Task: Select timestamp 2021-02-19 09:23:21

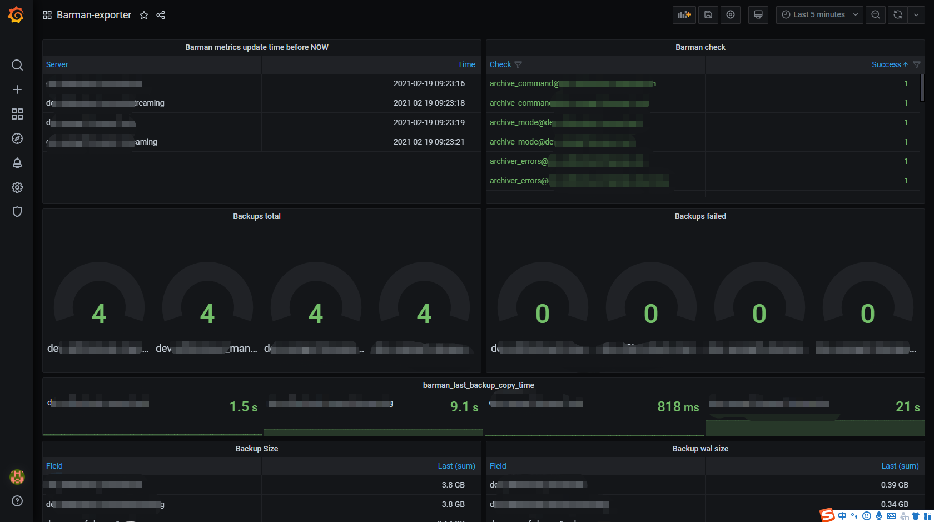Action: pos(429,142)
